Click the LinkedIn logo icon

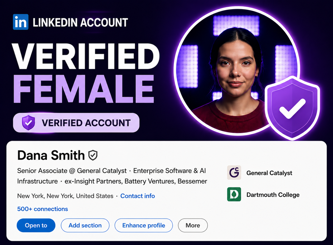tap(21, 22)
